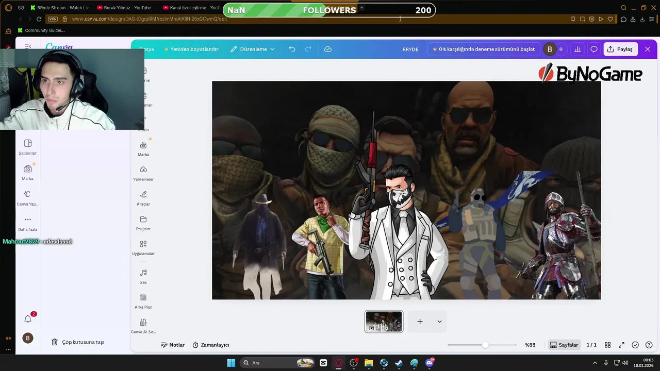Open Yüklemeler uploads panel

coord(143,174)
